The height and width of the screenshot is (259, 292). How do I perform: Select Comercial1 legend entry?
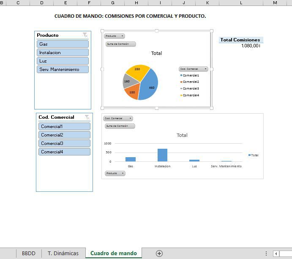190,75
